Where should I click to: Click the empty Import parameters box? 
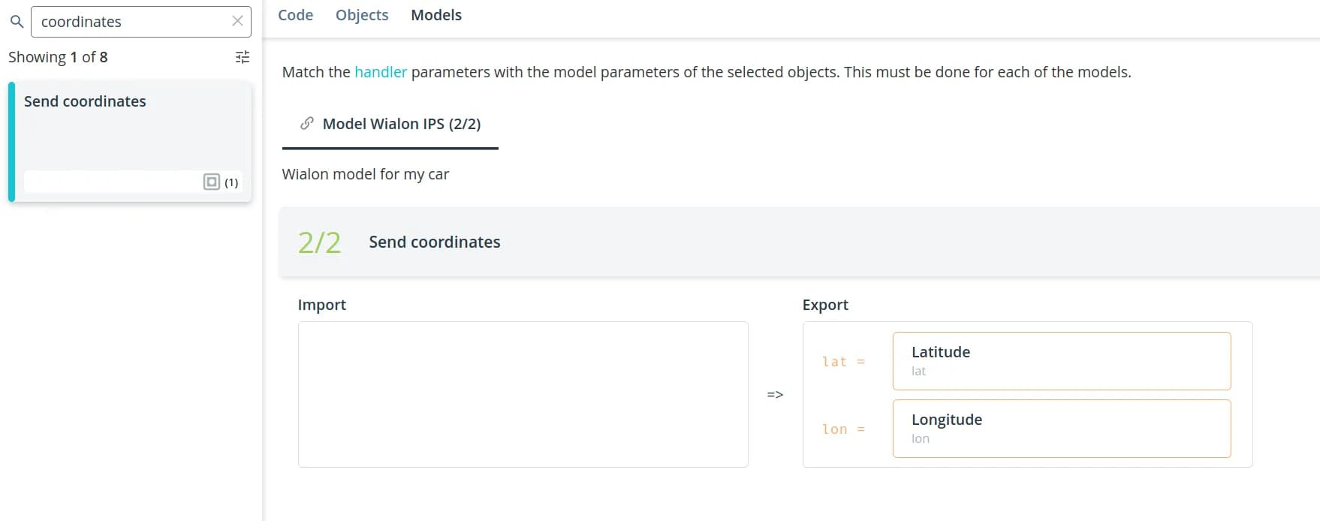tap(523, 394)
